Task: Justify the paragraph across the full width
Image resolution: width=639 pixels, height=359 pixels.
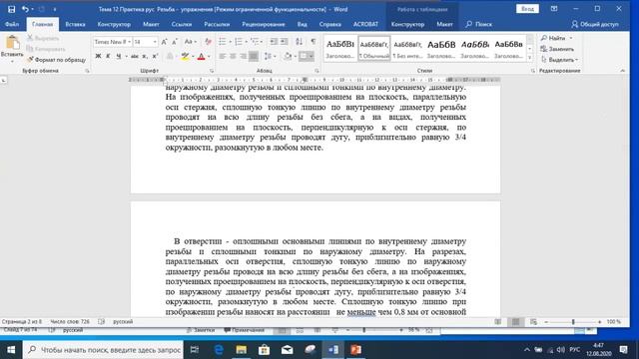Action: 254,56
